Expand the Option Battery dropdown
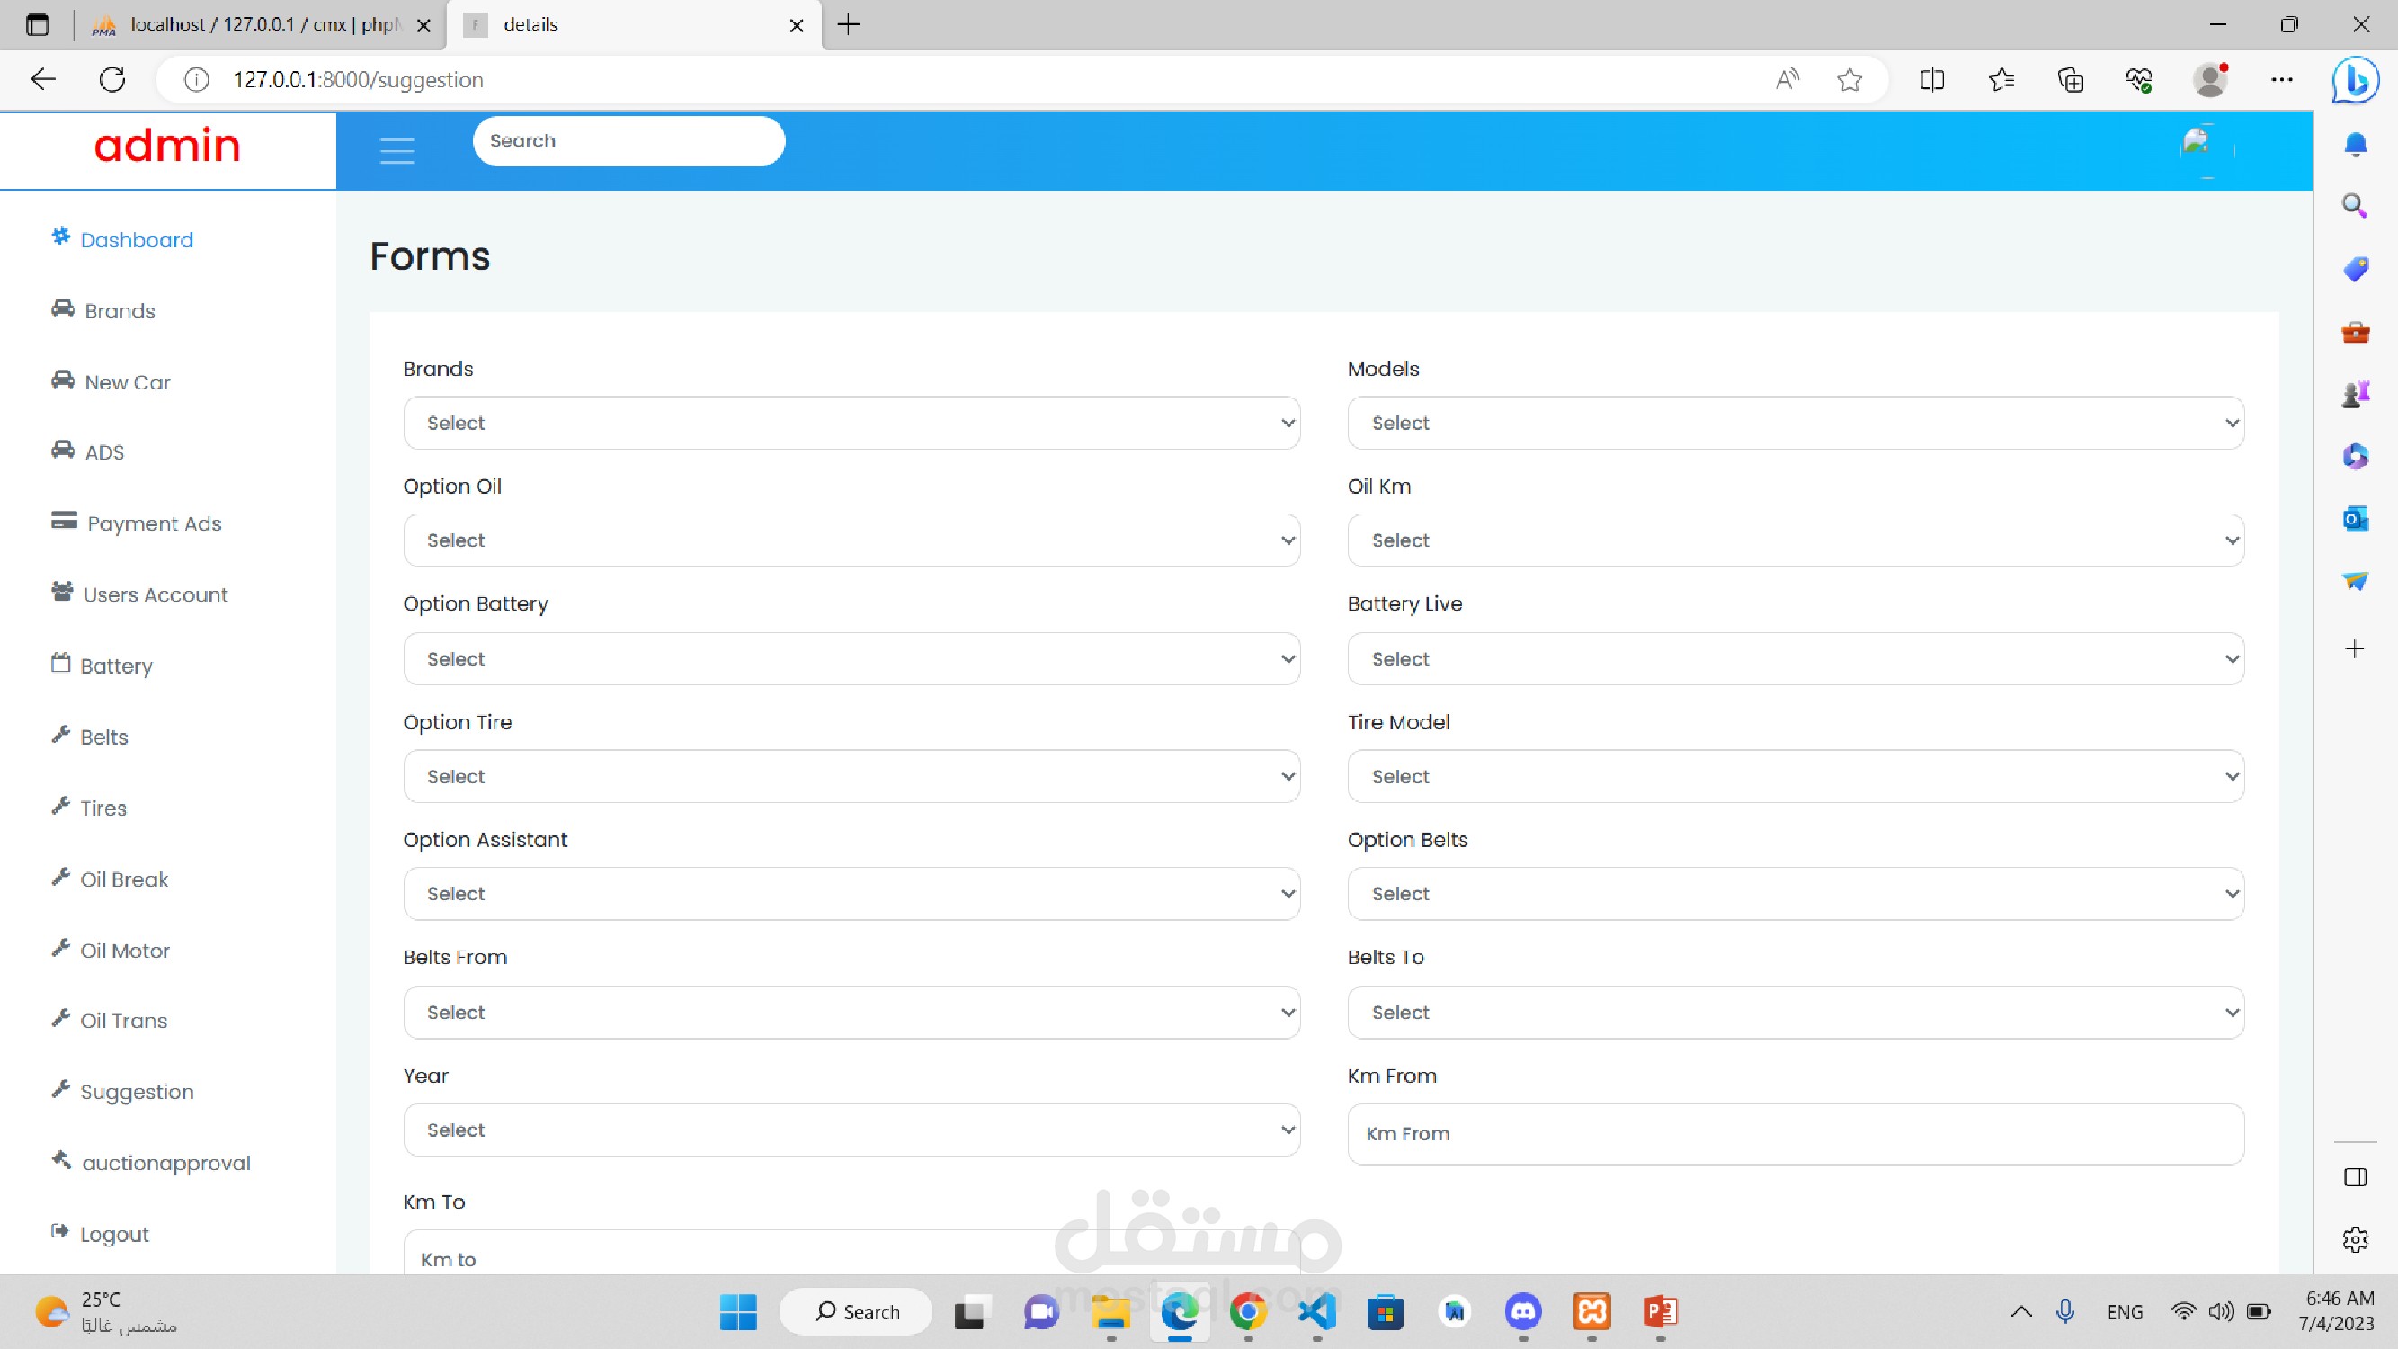The height and width of the screenshot is (1349, 2398). (x=851, y=658)
